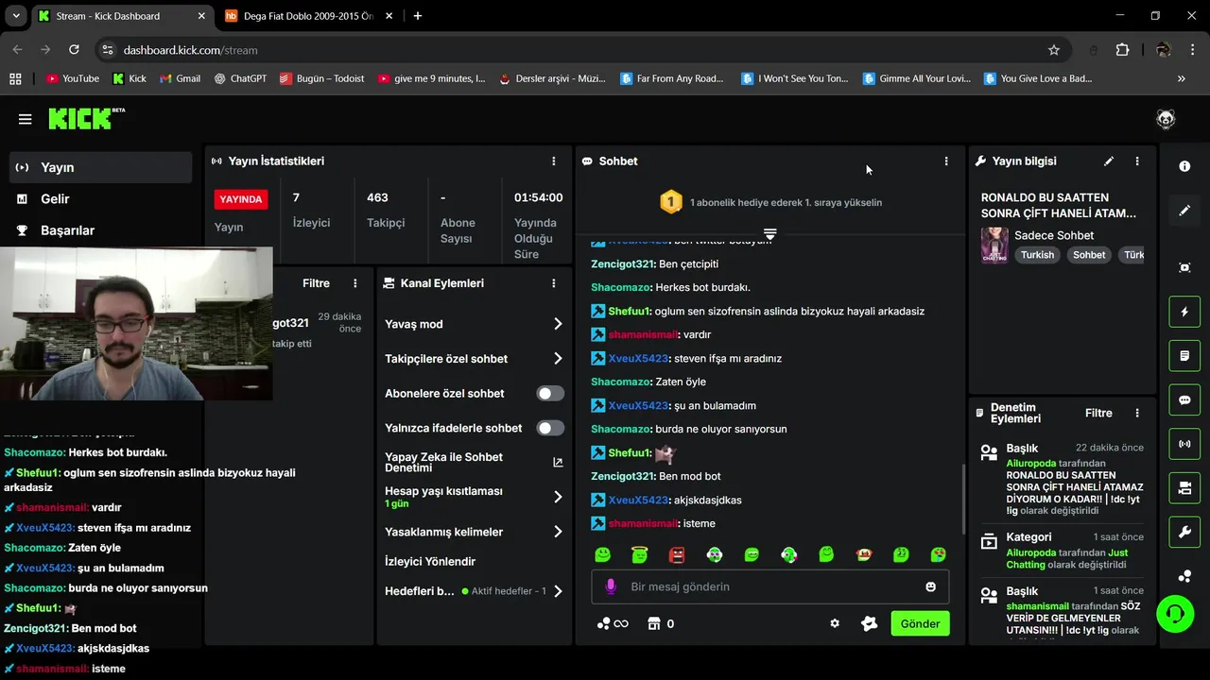Click the wrench tool sidebar icon
This screenshot has width=1210, height=680.
coord(1184,533)
